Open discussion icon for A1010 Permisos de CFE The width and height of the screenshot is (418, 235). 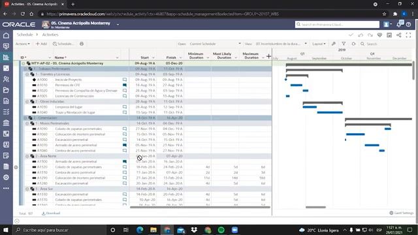click(x=125, y=85)
